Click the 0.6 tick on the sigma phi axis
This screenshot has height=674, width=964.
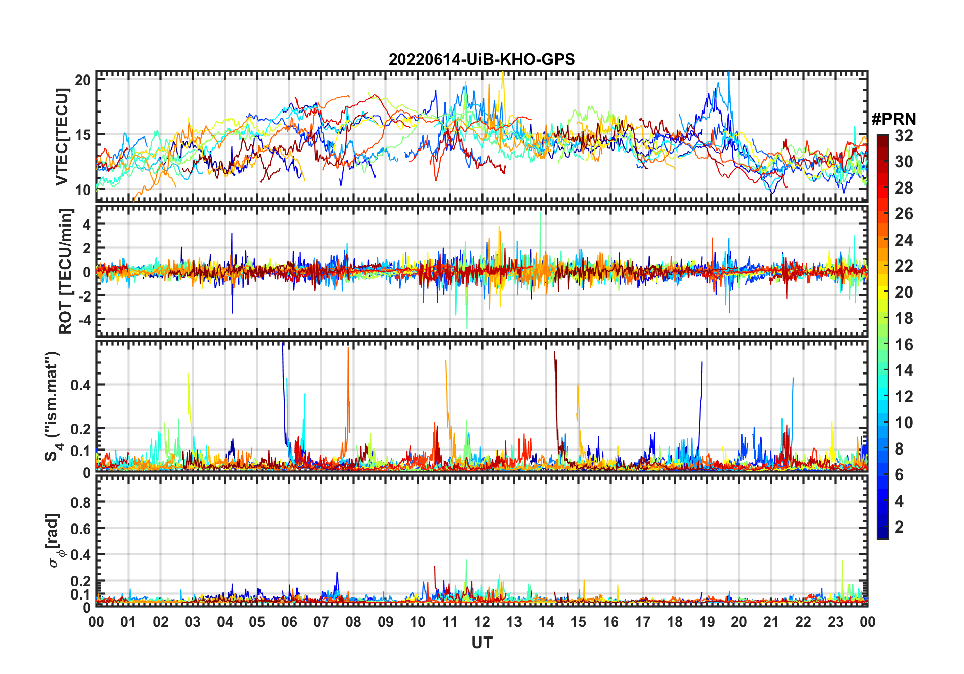coord(81,529)
